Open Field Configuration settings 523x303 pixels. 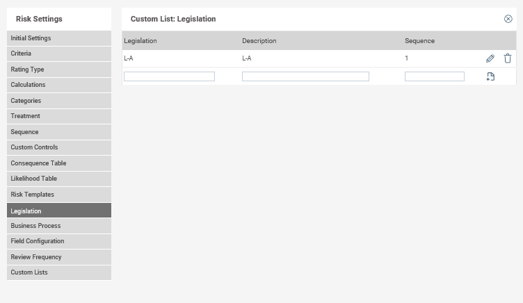point(59,241)
